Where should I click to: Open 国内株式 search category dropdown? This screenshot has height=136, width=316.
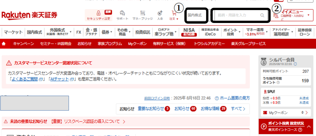[x=196, y=15]
